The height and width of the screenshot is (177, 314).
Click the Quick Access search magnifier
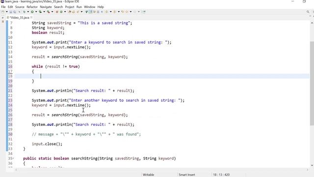[308, 12]
